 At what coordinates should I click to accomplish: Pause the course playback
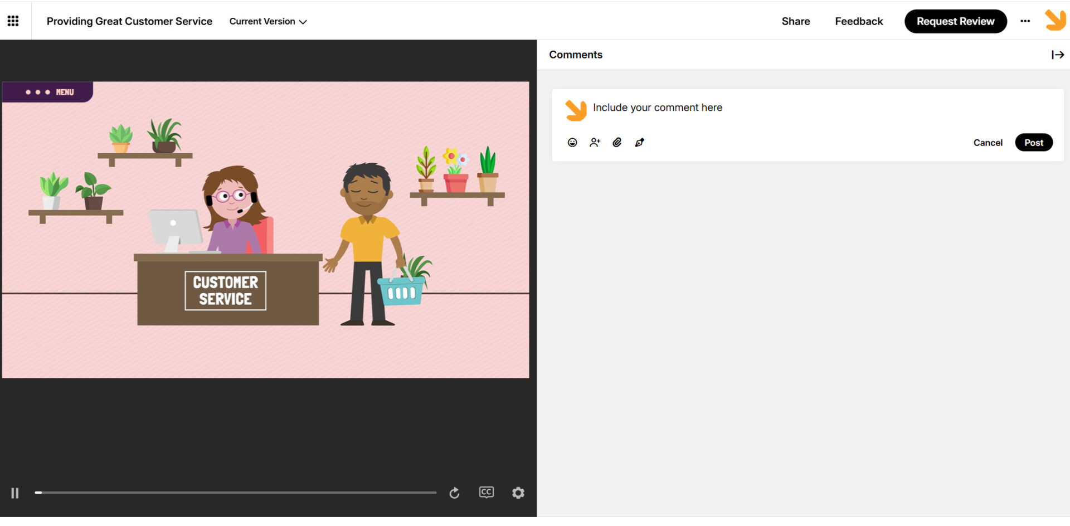coord(15,493)
